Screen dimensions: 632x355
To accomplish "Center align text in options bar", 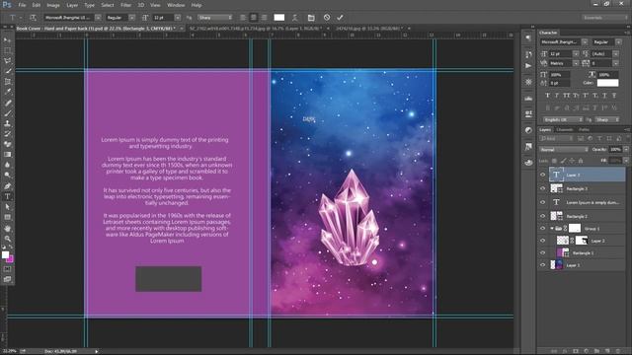I will (253, 18).
